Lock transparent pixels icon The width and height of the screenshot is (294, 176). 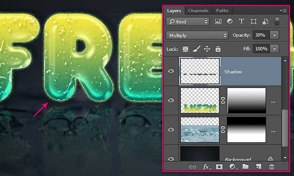185,49
